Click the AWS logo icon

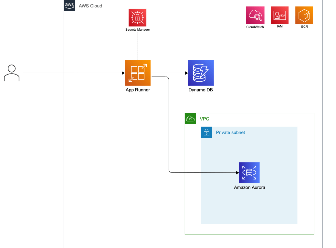coord(69,5)
